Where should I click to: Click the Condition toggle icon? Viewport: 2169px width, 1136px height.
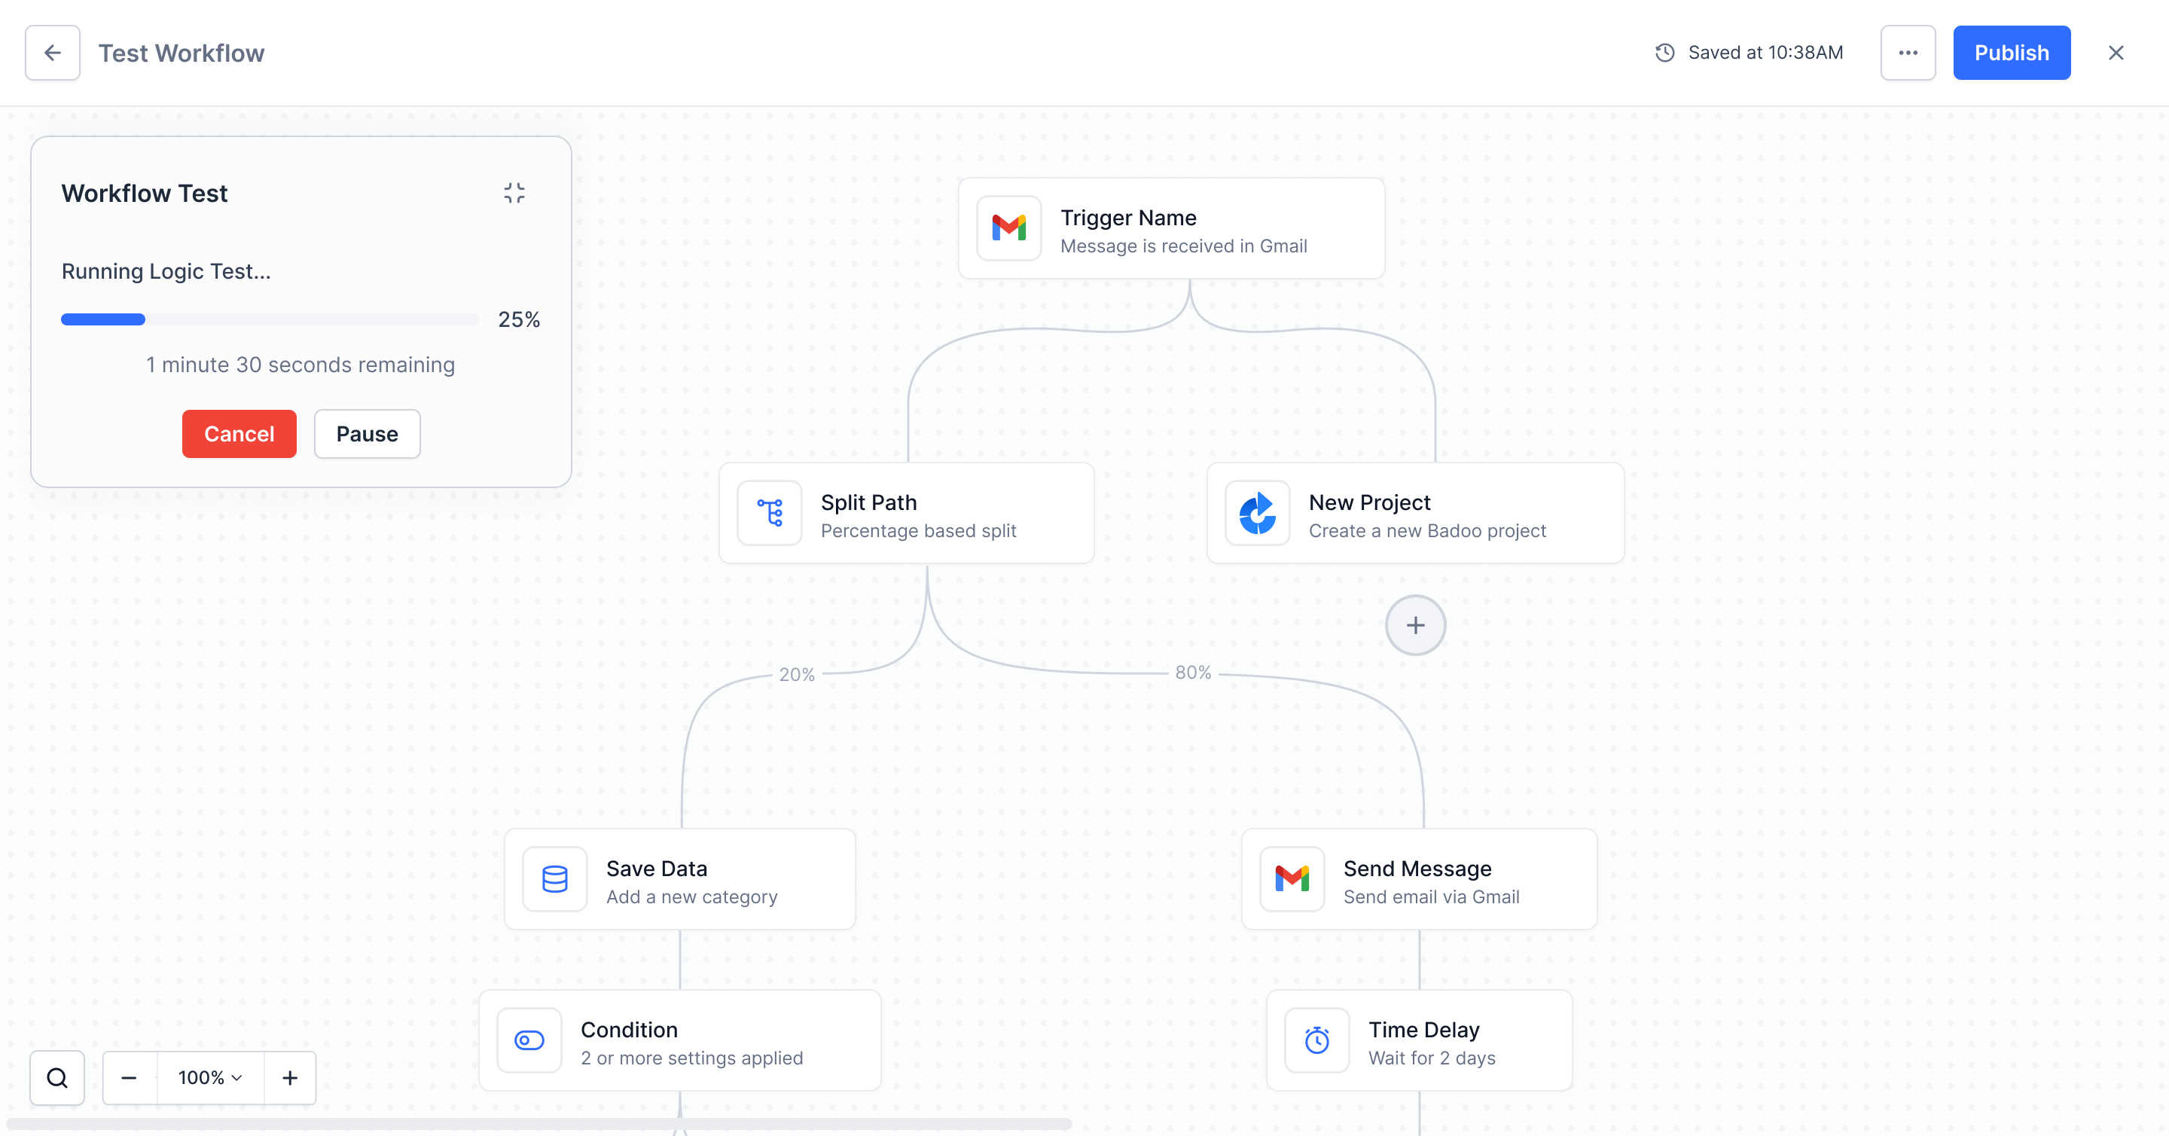(x=529, y=1040)
